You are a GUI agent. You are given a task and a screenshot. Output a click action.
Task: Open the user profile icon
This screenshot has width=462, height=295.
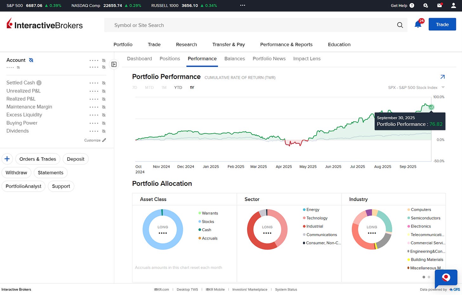point(453,5)
